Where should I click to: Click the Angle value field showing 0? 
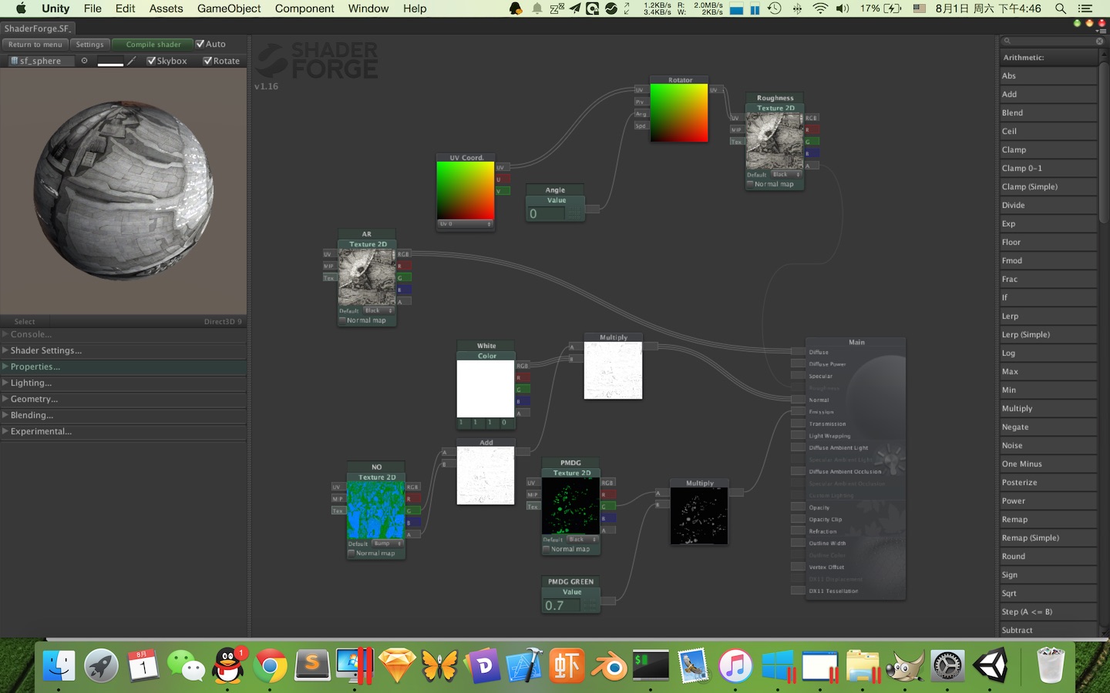point(547,214)
